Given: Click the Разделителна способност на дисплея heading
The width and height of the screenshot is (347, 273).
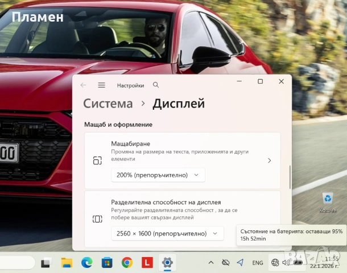Looking at the screenshot, I should coord(166,202).
